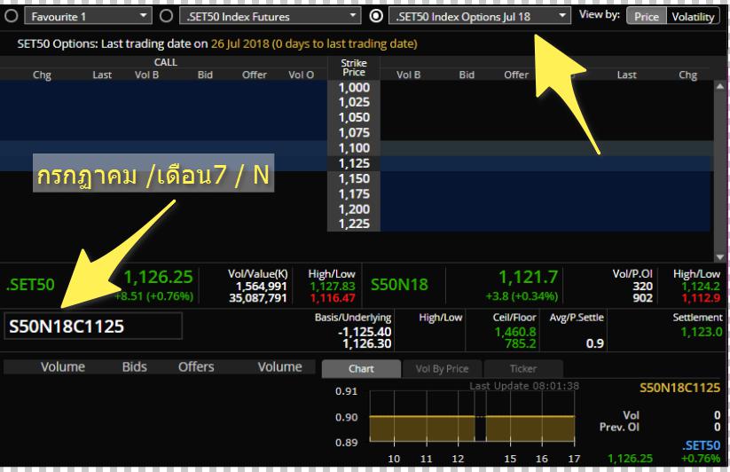
Task: Click the Ceil value 1,460.8
Action: pyautogui.click(x=515, y=332)
